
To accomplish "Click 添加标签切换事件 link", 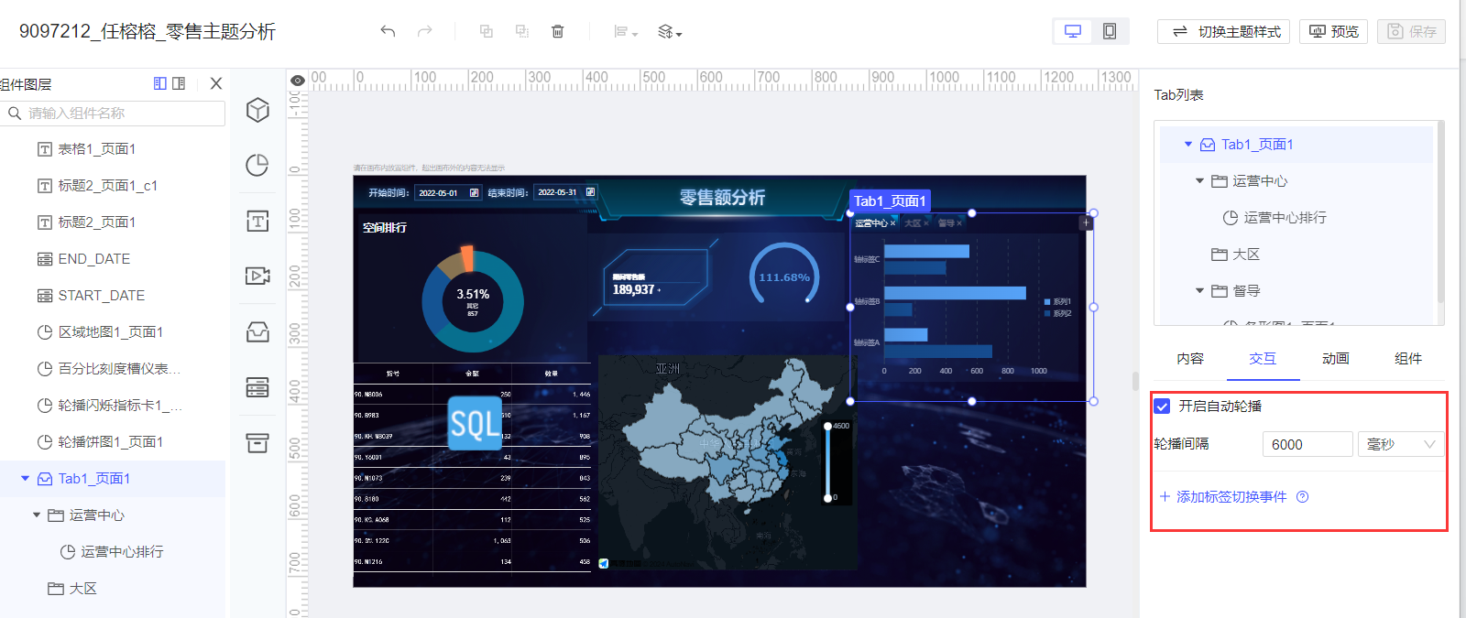I will [1223, 497].
